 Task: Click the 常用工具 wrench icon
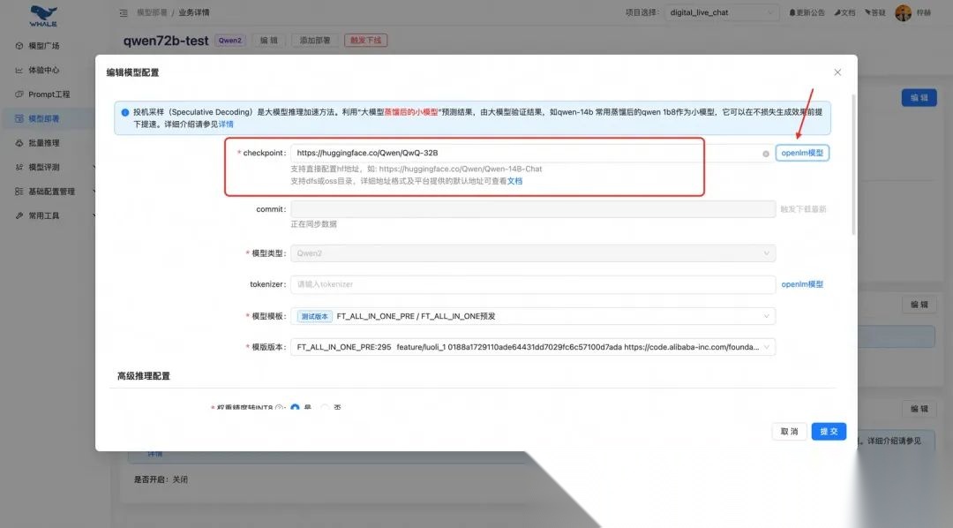(19, 216)
